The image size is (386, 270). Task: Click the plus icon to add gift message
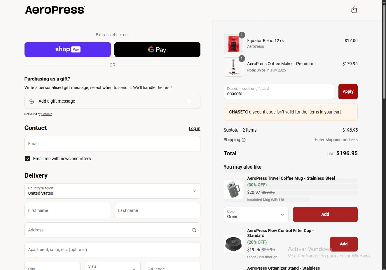coord(189,101)
